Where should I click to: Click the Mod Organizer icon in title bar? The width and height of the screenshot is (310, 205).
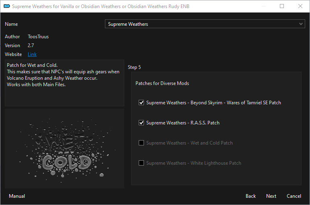tap(7, 6)
